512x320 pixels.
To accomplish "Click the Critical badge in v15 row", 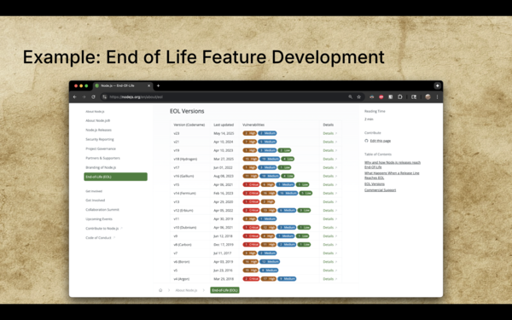I will (251, 184).
